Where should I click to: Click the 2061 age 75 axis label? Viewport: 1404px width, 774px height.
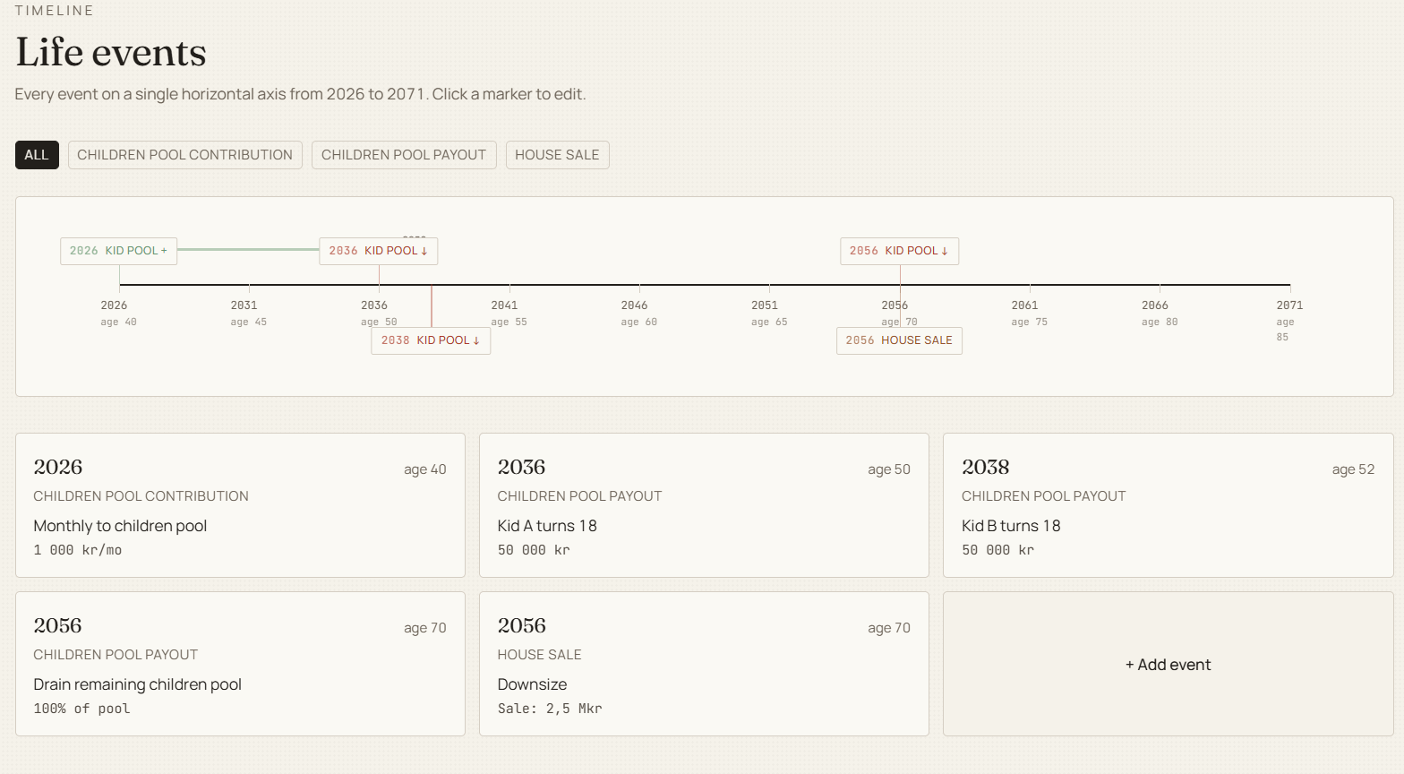tap(1029, 313)
